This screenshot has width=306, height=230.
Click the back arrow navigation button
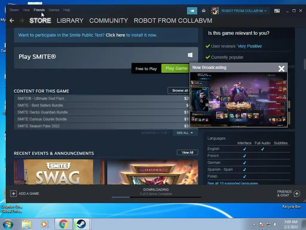pos(12,21)
